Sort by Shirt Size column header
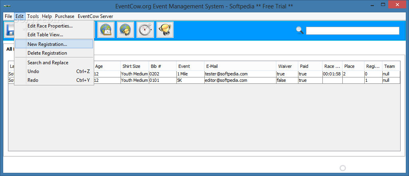This screenshot has width=409, height=176. click(134, 66)
